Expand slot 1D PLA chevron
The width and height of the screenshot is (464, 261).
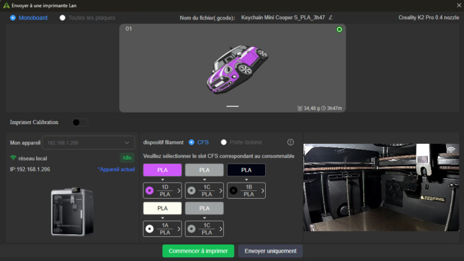tap(178, 190)
